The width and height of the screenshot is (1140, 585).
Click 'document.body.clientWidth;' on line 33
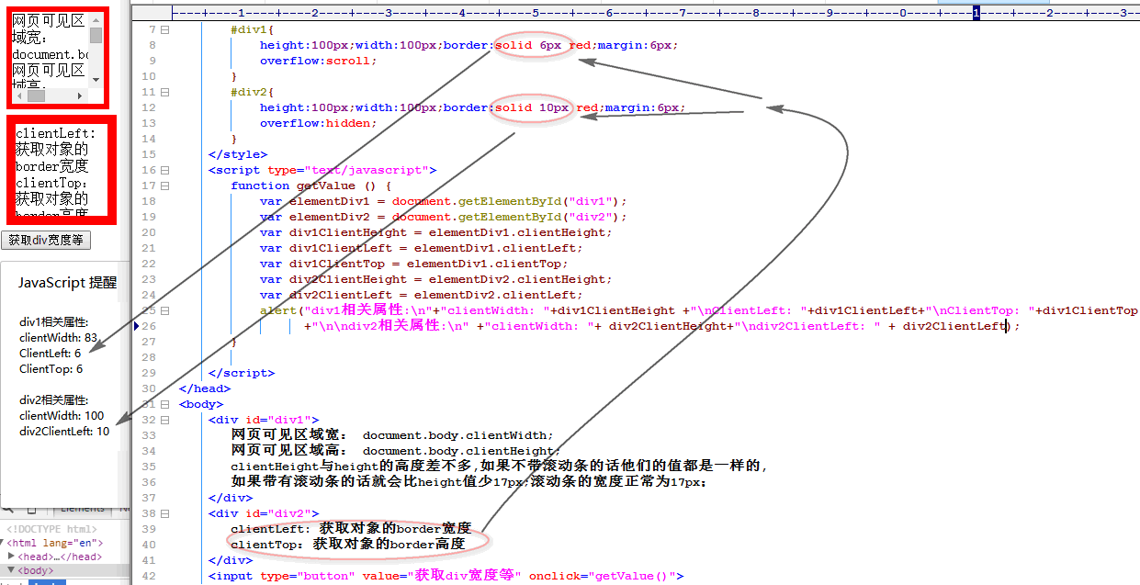point(458,435)
